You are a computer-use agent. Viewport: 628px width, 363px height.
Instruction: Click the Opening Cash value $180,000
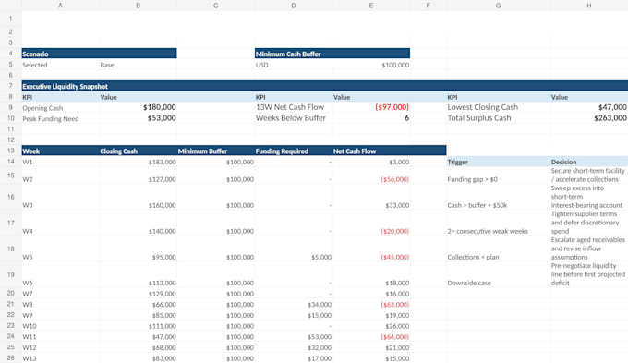pos(139,107)
